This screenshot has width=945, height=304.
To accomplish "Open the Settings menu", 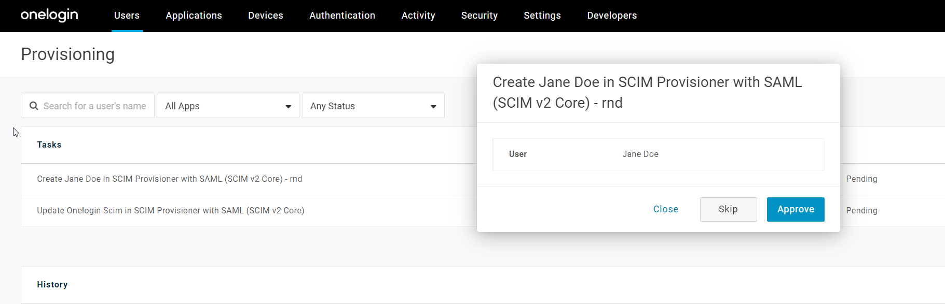I will 542,16.
